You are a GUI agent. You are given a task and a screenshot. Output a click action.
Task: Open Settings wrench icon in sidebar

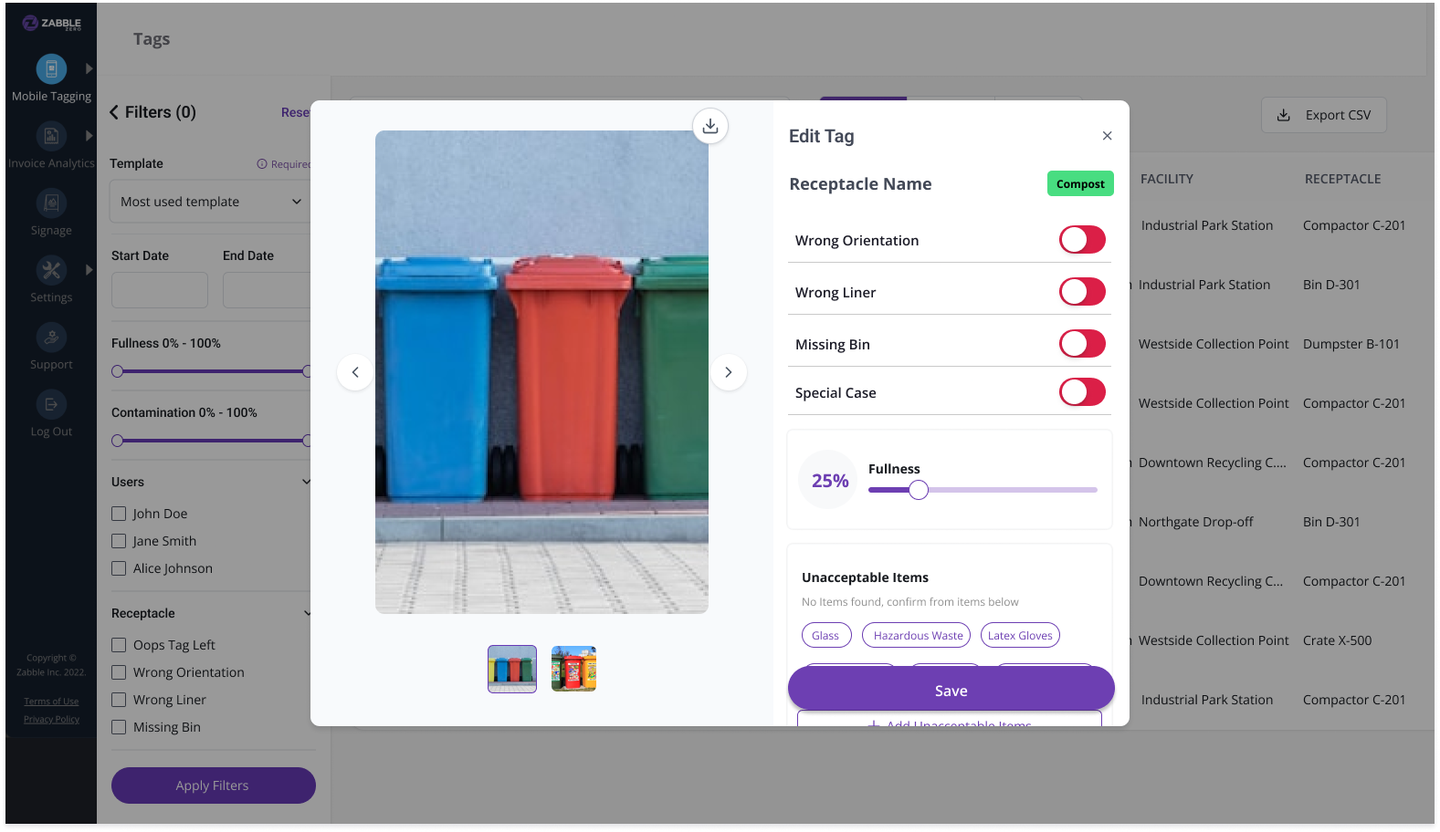51,270
